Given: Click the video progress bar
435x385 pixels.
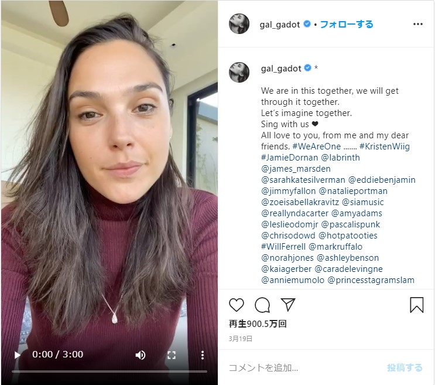Looking at the screenshot, I should pyautogui.click(x=109, y=372).
